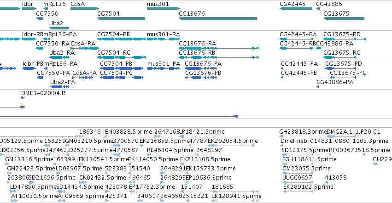
Task: Click the Uba2-RA transcript label
Action: [62, 53]
